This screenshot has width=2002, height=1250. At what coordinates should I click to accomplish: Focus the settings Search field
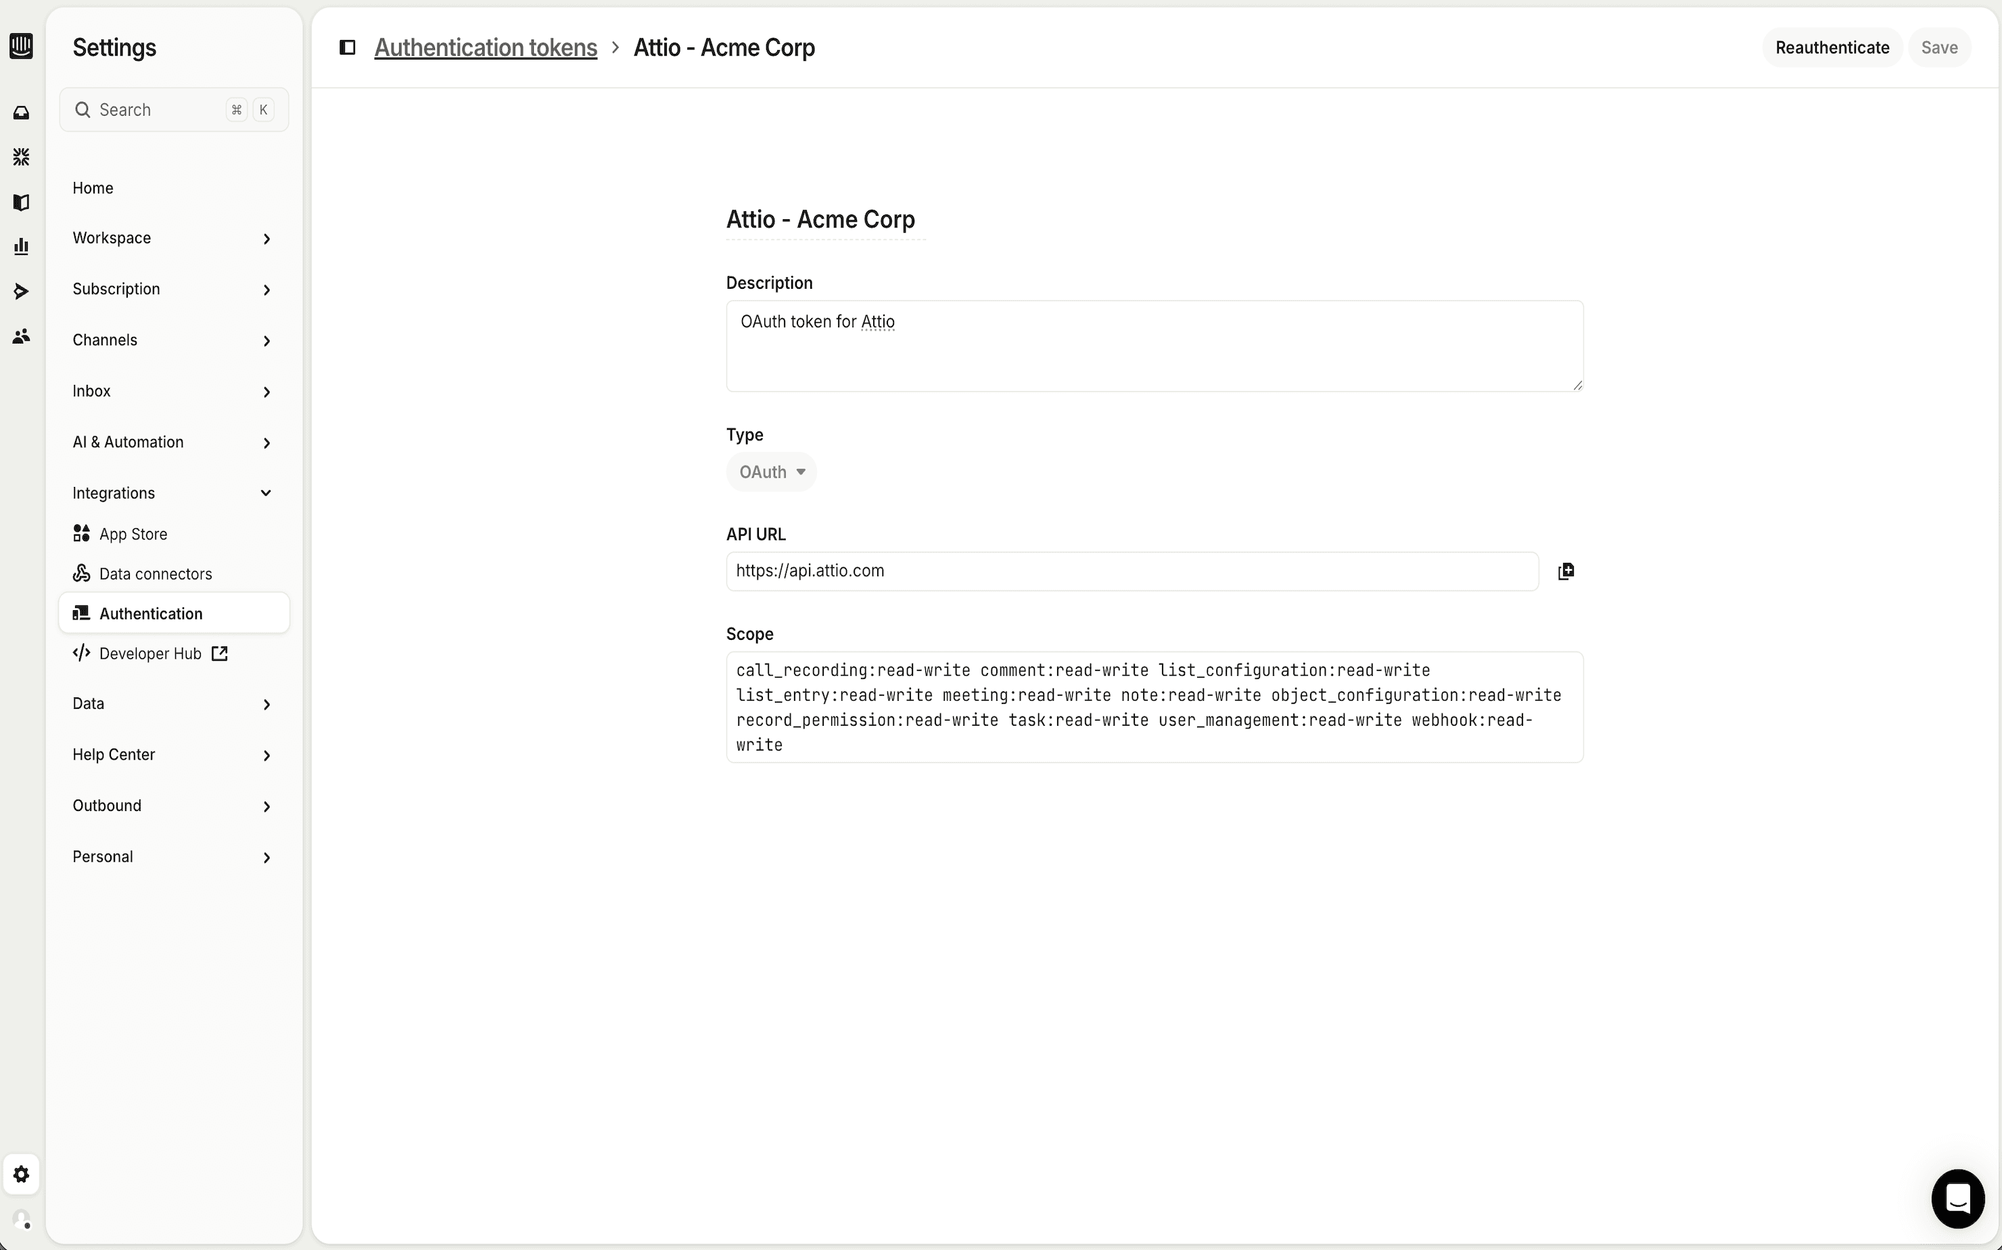[x=157, y=110]
